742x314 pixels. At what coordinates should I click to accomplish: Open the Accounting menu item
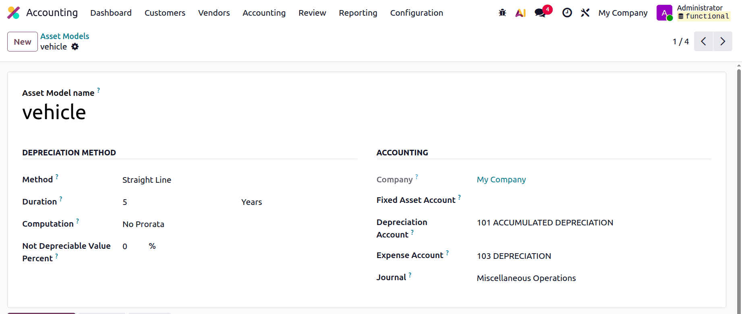coord(264,13)
